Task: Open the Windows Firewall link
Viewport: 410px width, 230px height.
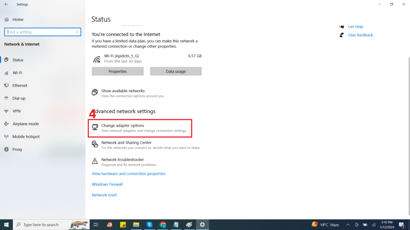Action: (x=107, y=184)
